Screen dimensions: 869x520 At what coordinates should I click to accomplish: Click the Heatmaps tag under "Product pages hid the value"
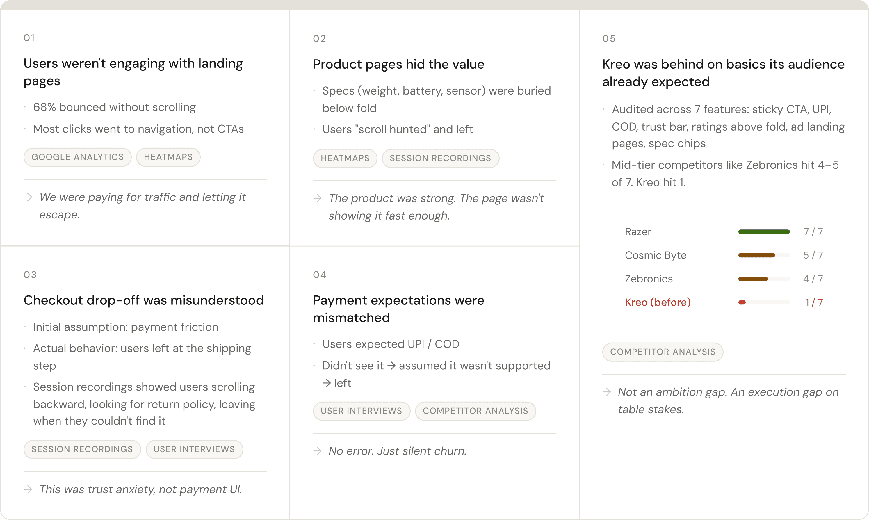pos(345,158)
